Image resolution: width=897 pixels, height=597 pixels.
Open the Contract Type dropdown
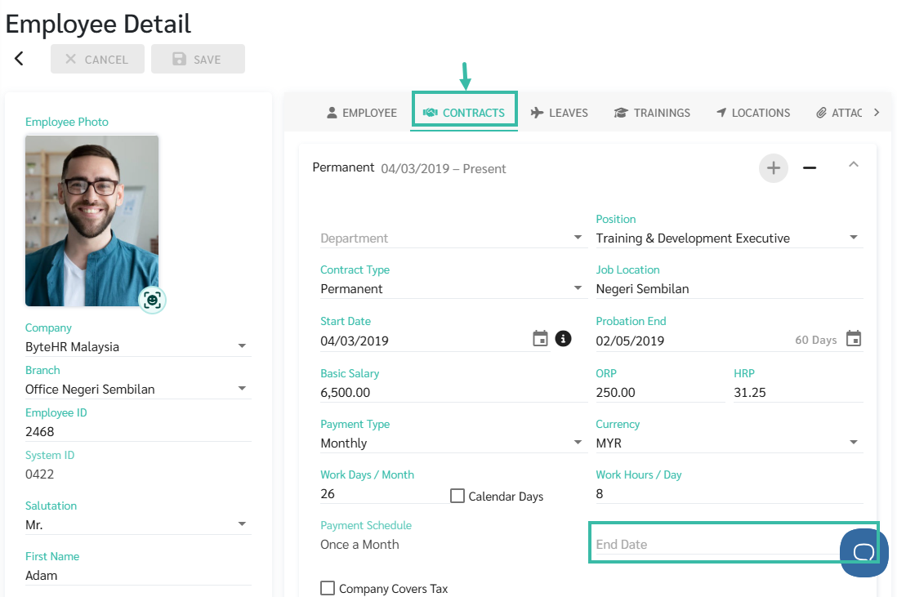click(x=578, y=288)
